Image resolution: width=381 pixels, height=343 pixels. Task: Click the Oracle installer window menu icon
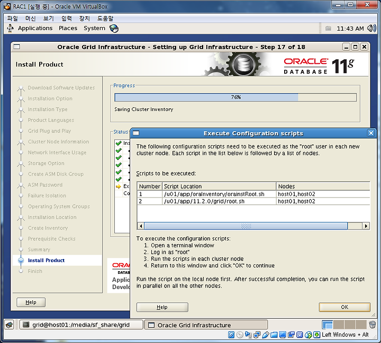tap(17, 47)
